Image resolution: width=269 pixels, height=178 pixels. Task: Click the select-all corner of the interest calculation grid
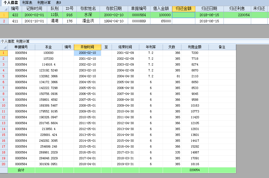[x=4, y=47]
